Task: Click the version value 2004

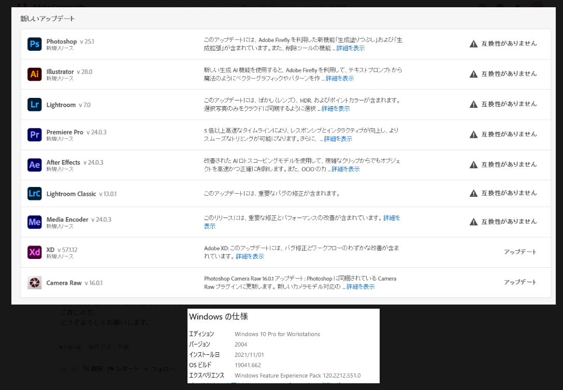Action: pos(240,344)
